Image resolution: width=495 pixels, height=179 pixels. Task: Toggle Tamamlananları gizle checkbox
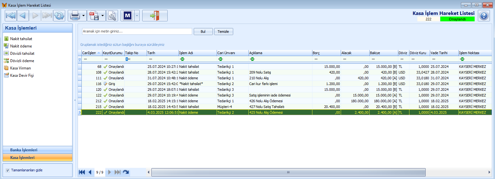coord(8,170)
